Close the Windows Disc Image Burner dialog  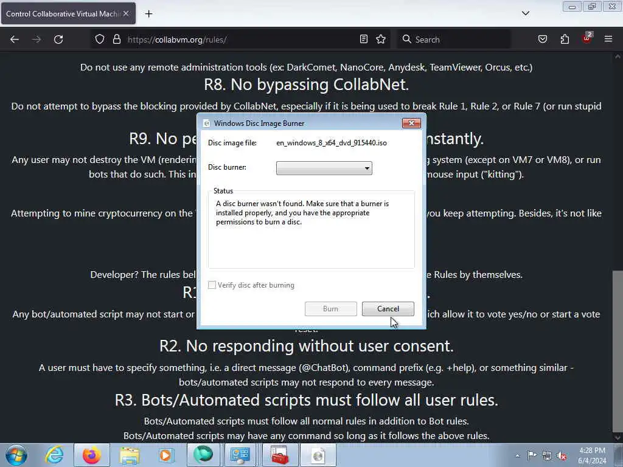411,123
